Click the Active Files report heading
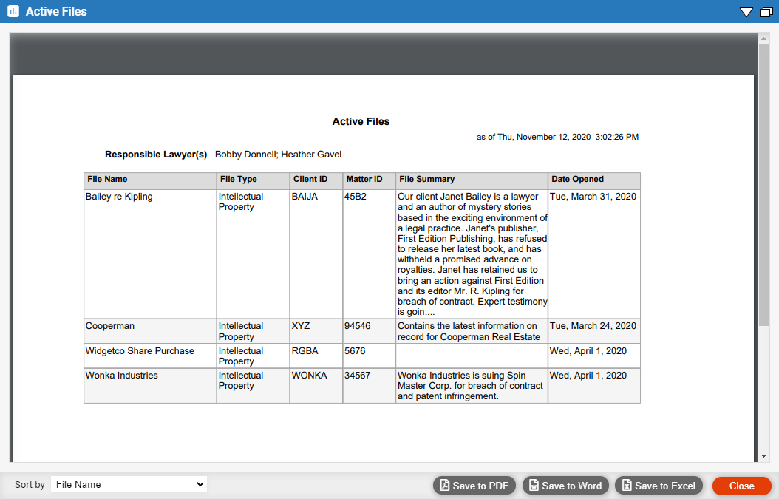 pyautogui.click(x=361, y=121)
